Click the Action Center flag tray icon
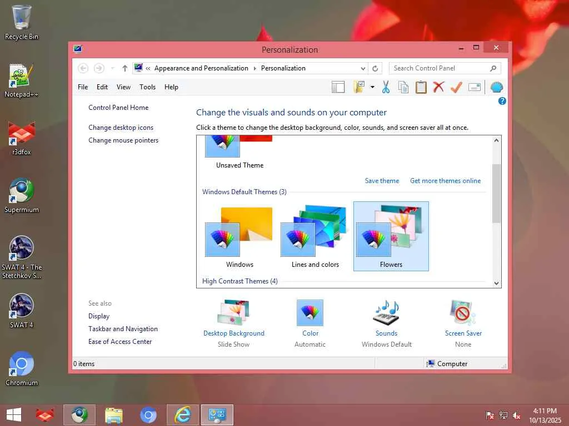Viewport: 569px width, 426px height. tap(490, 415)
